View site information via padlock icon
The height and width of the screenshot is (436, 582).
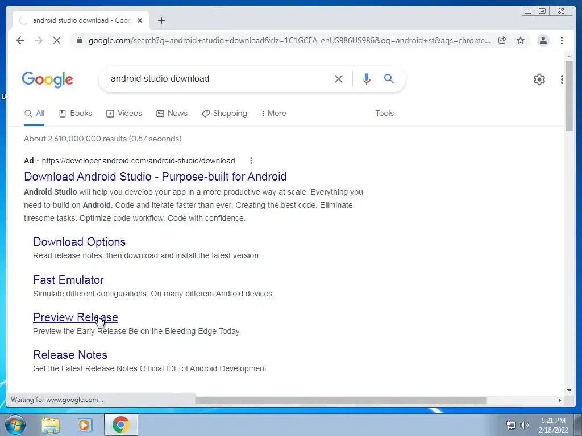(x=79, y=40)
